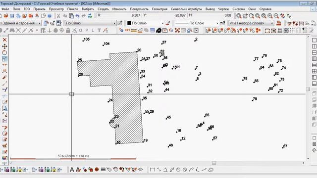Screen dimensions: 317x178
Task: Click the large letter A text tool
Action: pos(72,170)
